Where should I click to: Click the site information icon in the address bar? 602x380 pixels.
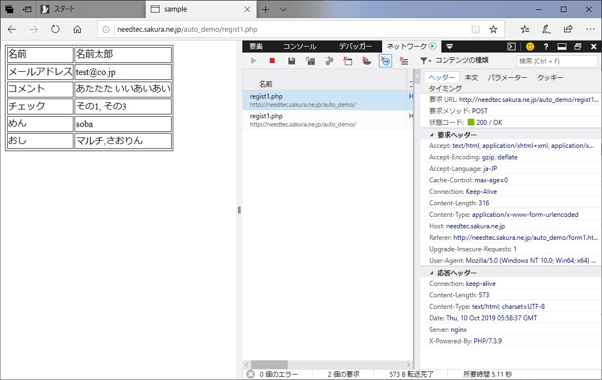point(106,30)
